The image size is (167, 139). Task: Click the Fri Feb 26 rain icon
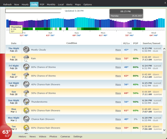coord(26,58)
